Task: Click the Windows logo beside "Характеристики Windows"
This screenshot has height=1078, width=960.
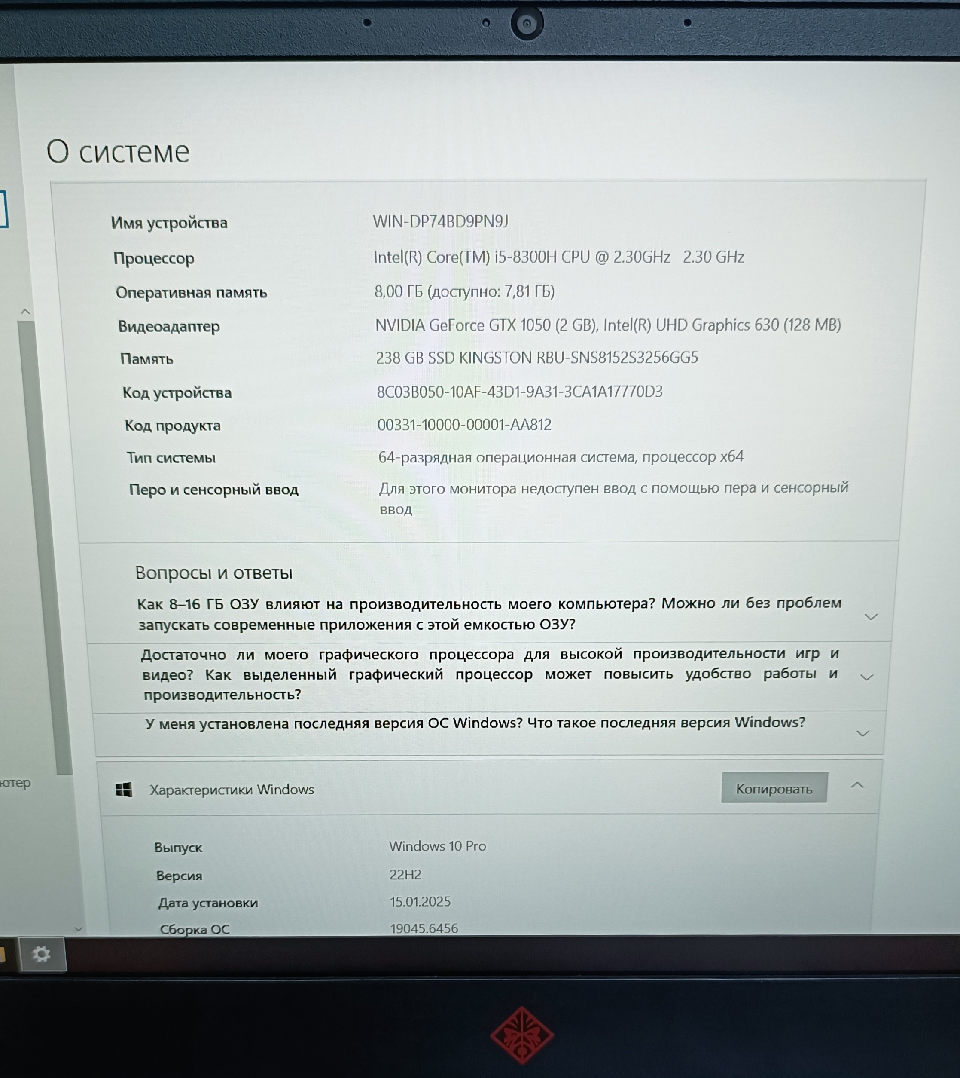Action: pos(124,790)
